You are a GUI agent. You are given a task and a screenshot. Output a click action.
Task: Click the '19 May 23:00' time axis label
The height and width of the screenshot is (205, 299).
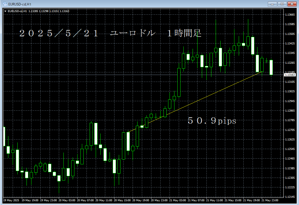(48, 200)
